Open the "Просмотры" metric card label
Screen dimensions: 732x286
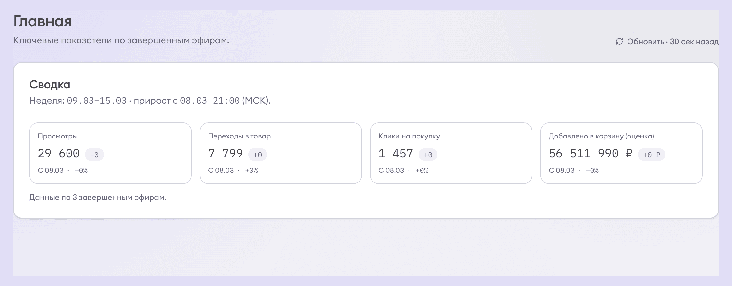tap(57, 136)
